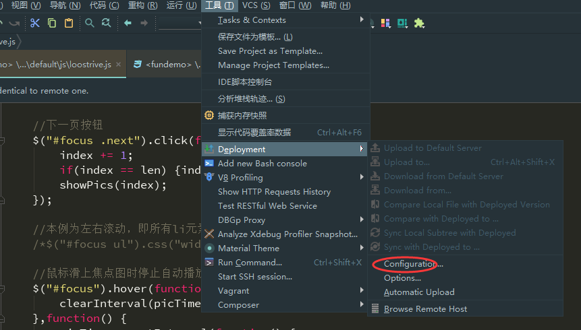Expand the V8 Profiling submenu
The width and height of the screenshot is (581, 330).
pyautogui.click(x=285, y=178)
